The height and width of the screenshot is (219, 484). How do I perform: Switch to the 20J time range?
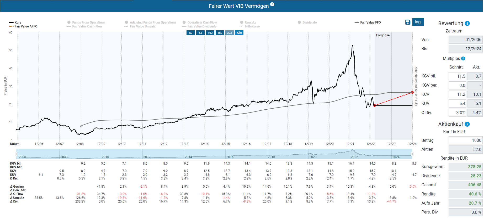230,33
